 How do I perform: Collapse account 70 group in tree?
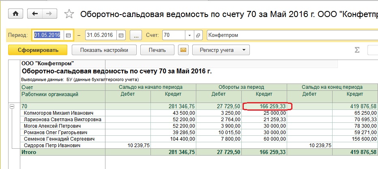(12, 107)
